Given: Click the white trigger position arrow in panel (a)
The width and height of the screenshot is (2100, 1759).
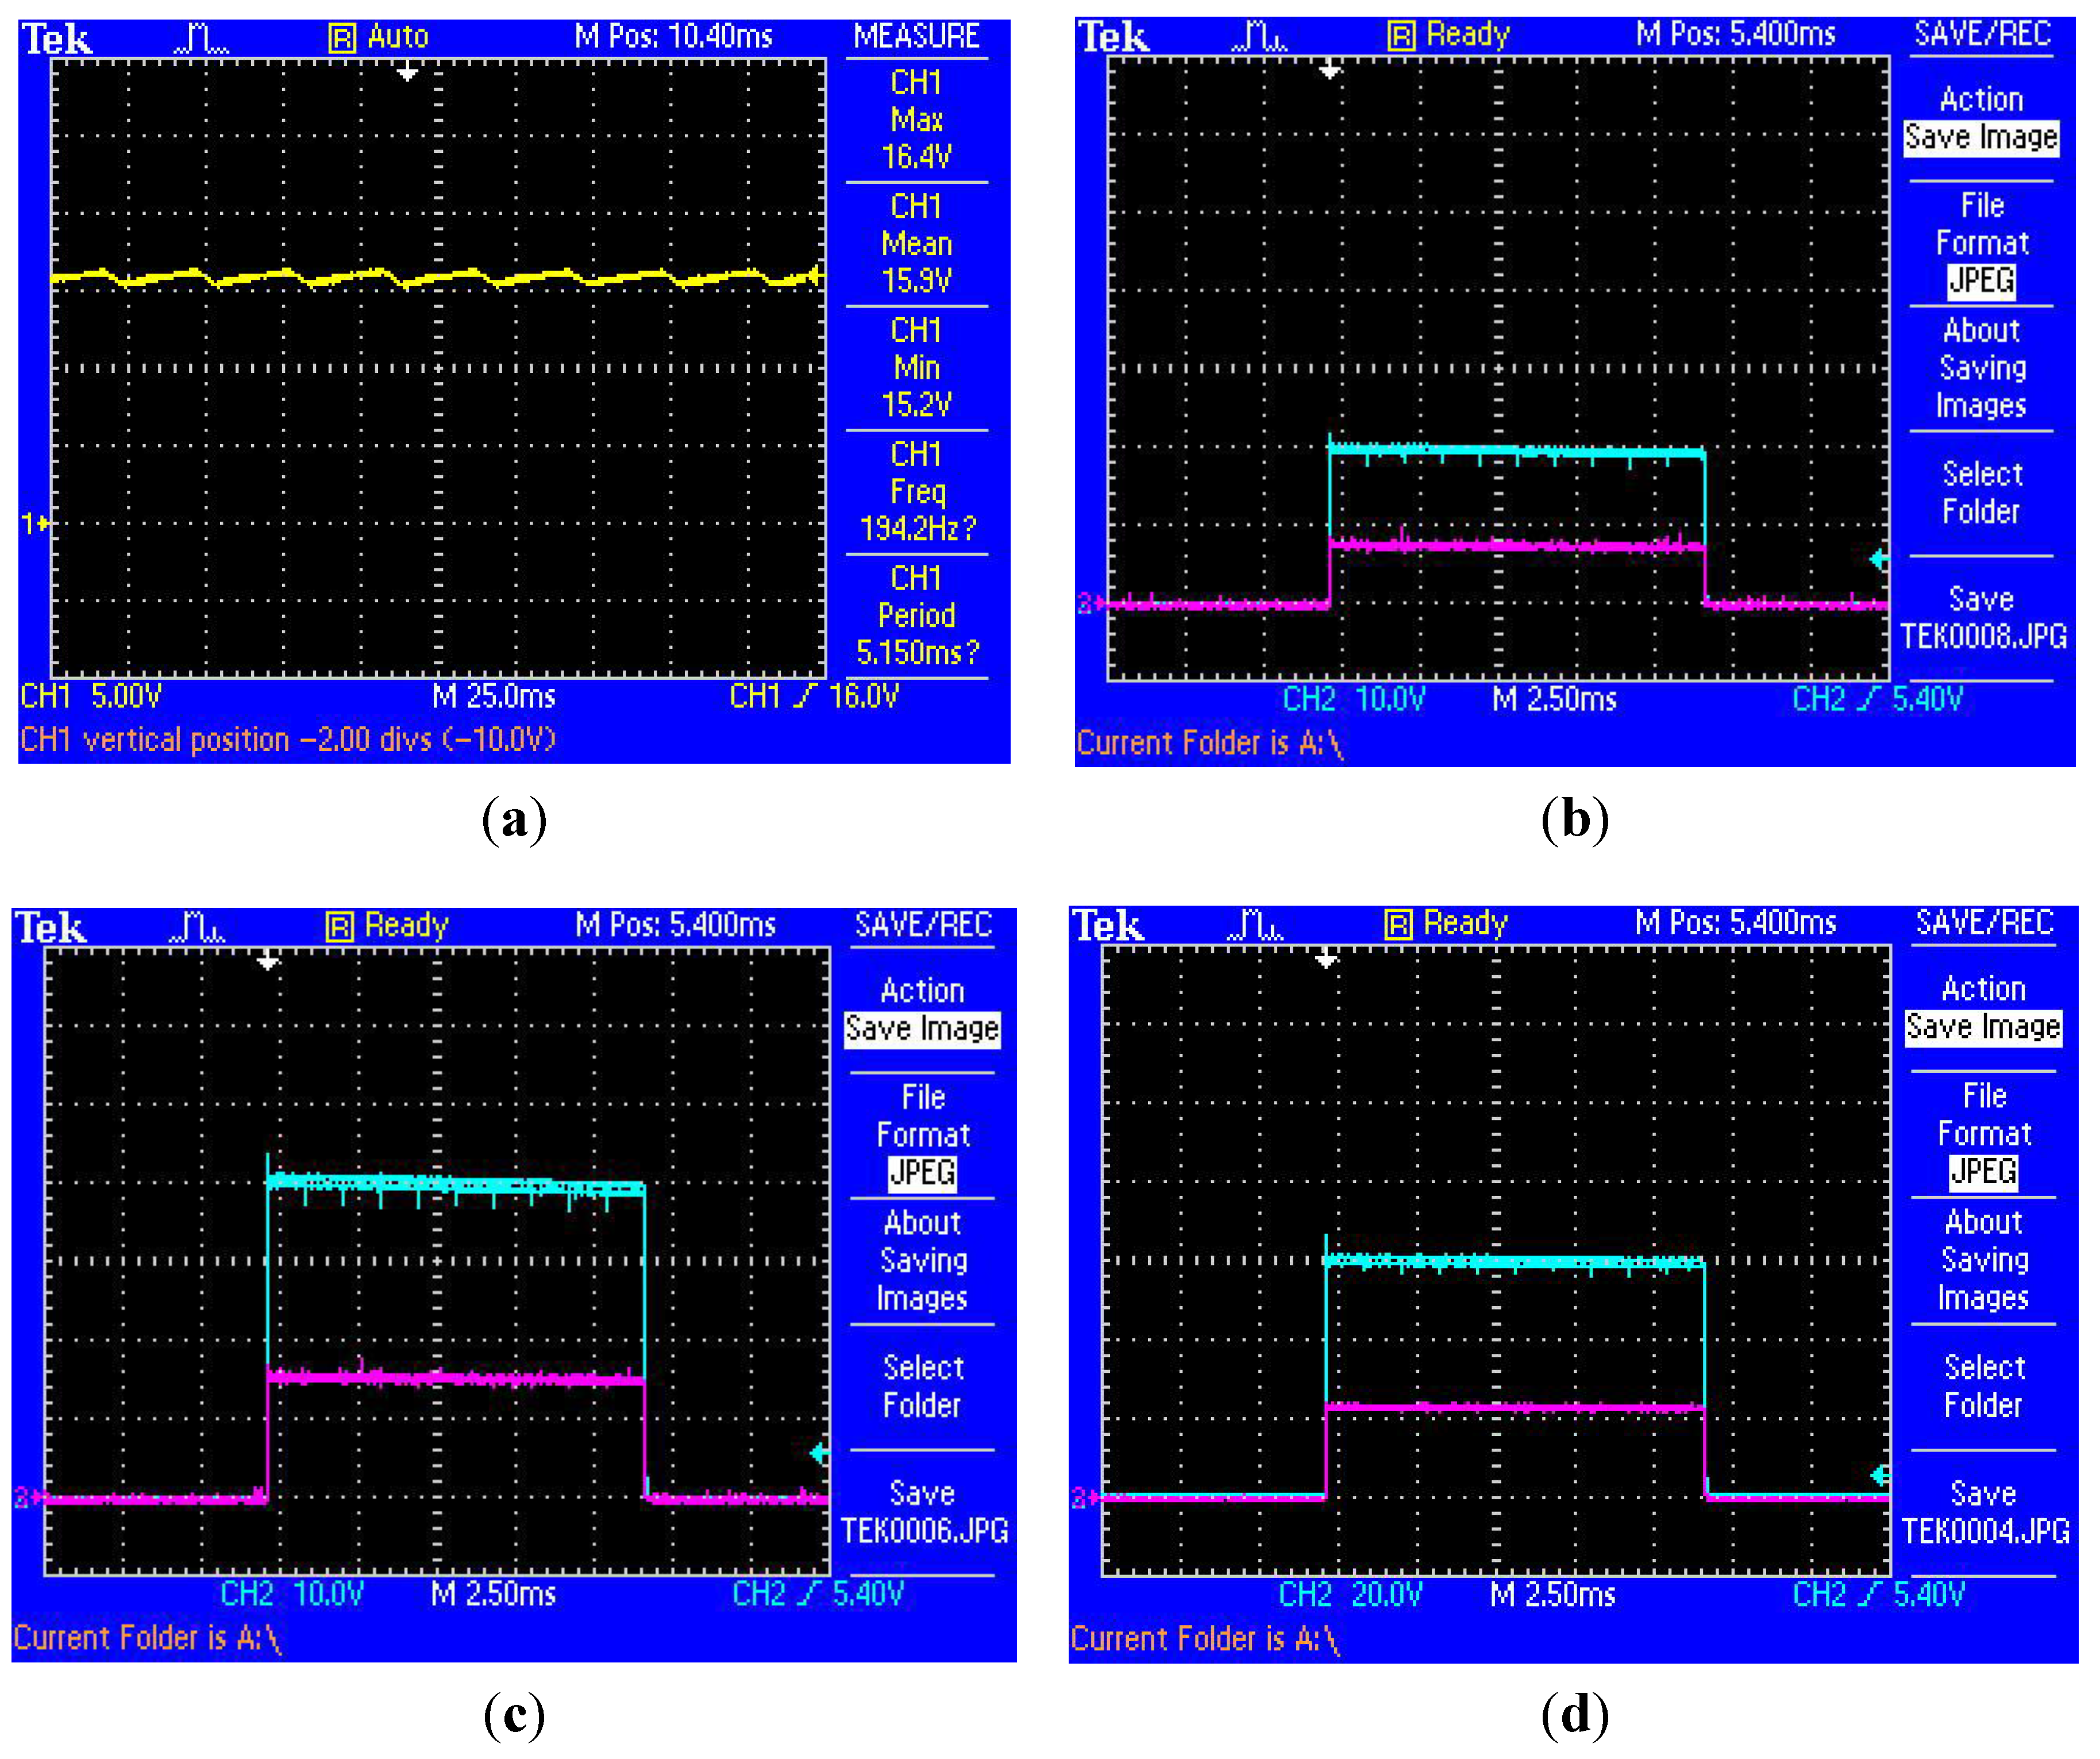Looking at the screenshot, I should pyautogui.click(x=407, y=73).
